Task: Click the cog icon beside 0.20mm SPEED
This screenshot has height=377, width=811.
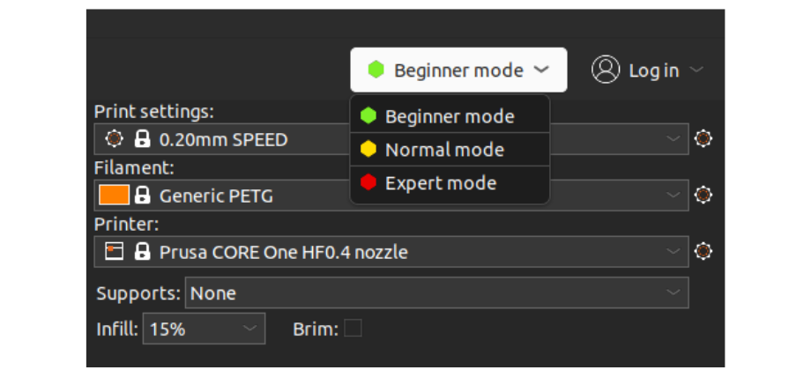Action: coord(114,138)
